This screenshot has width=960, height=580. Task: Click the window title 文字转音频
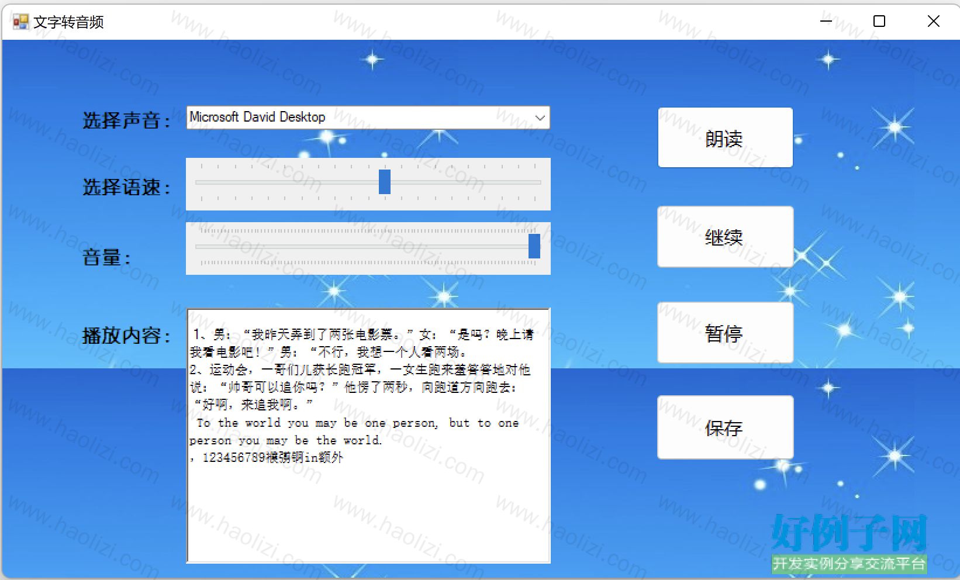coord(68,22)
